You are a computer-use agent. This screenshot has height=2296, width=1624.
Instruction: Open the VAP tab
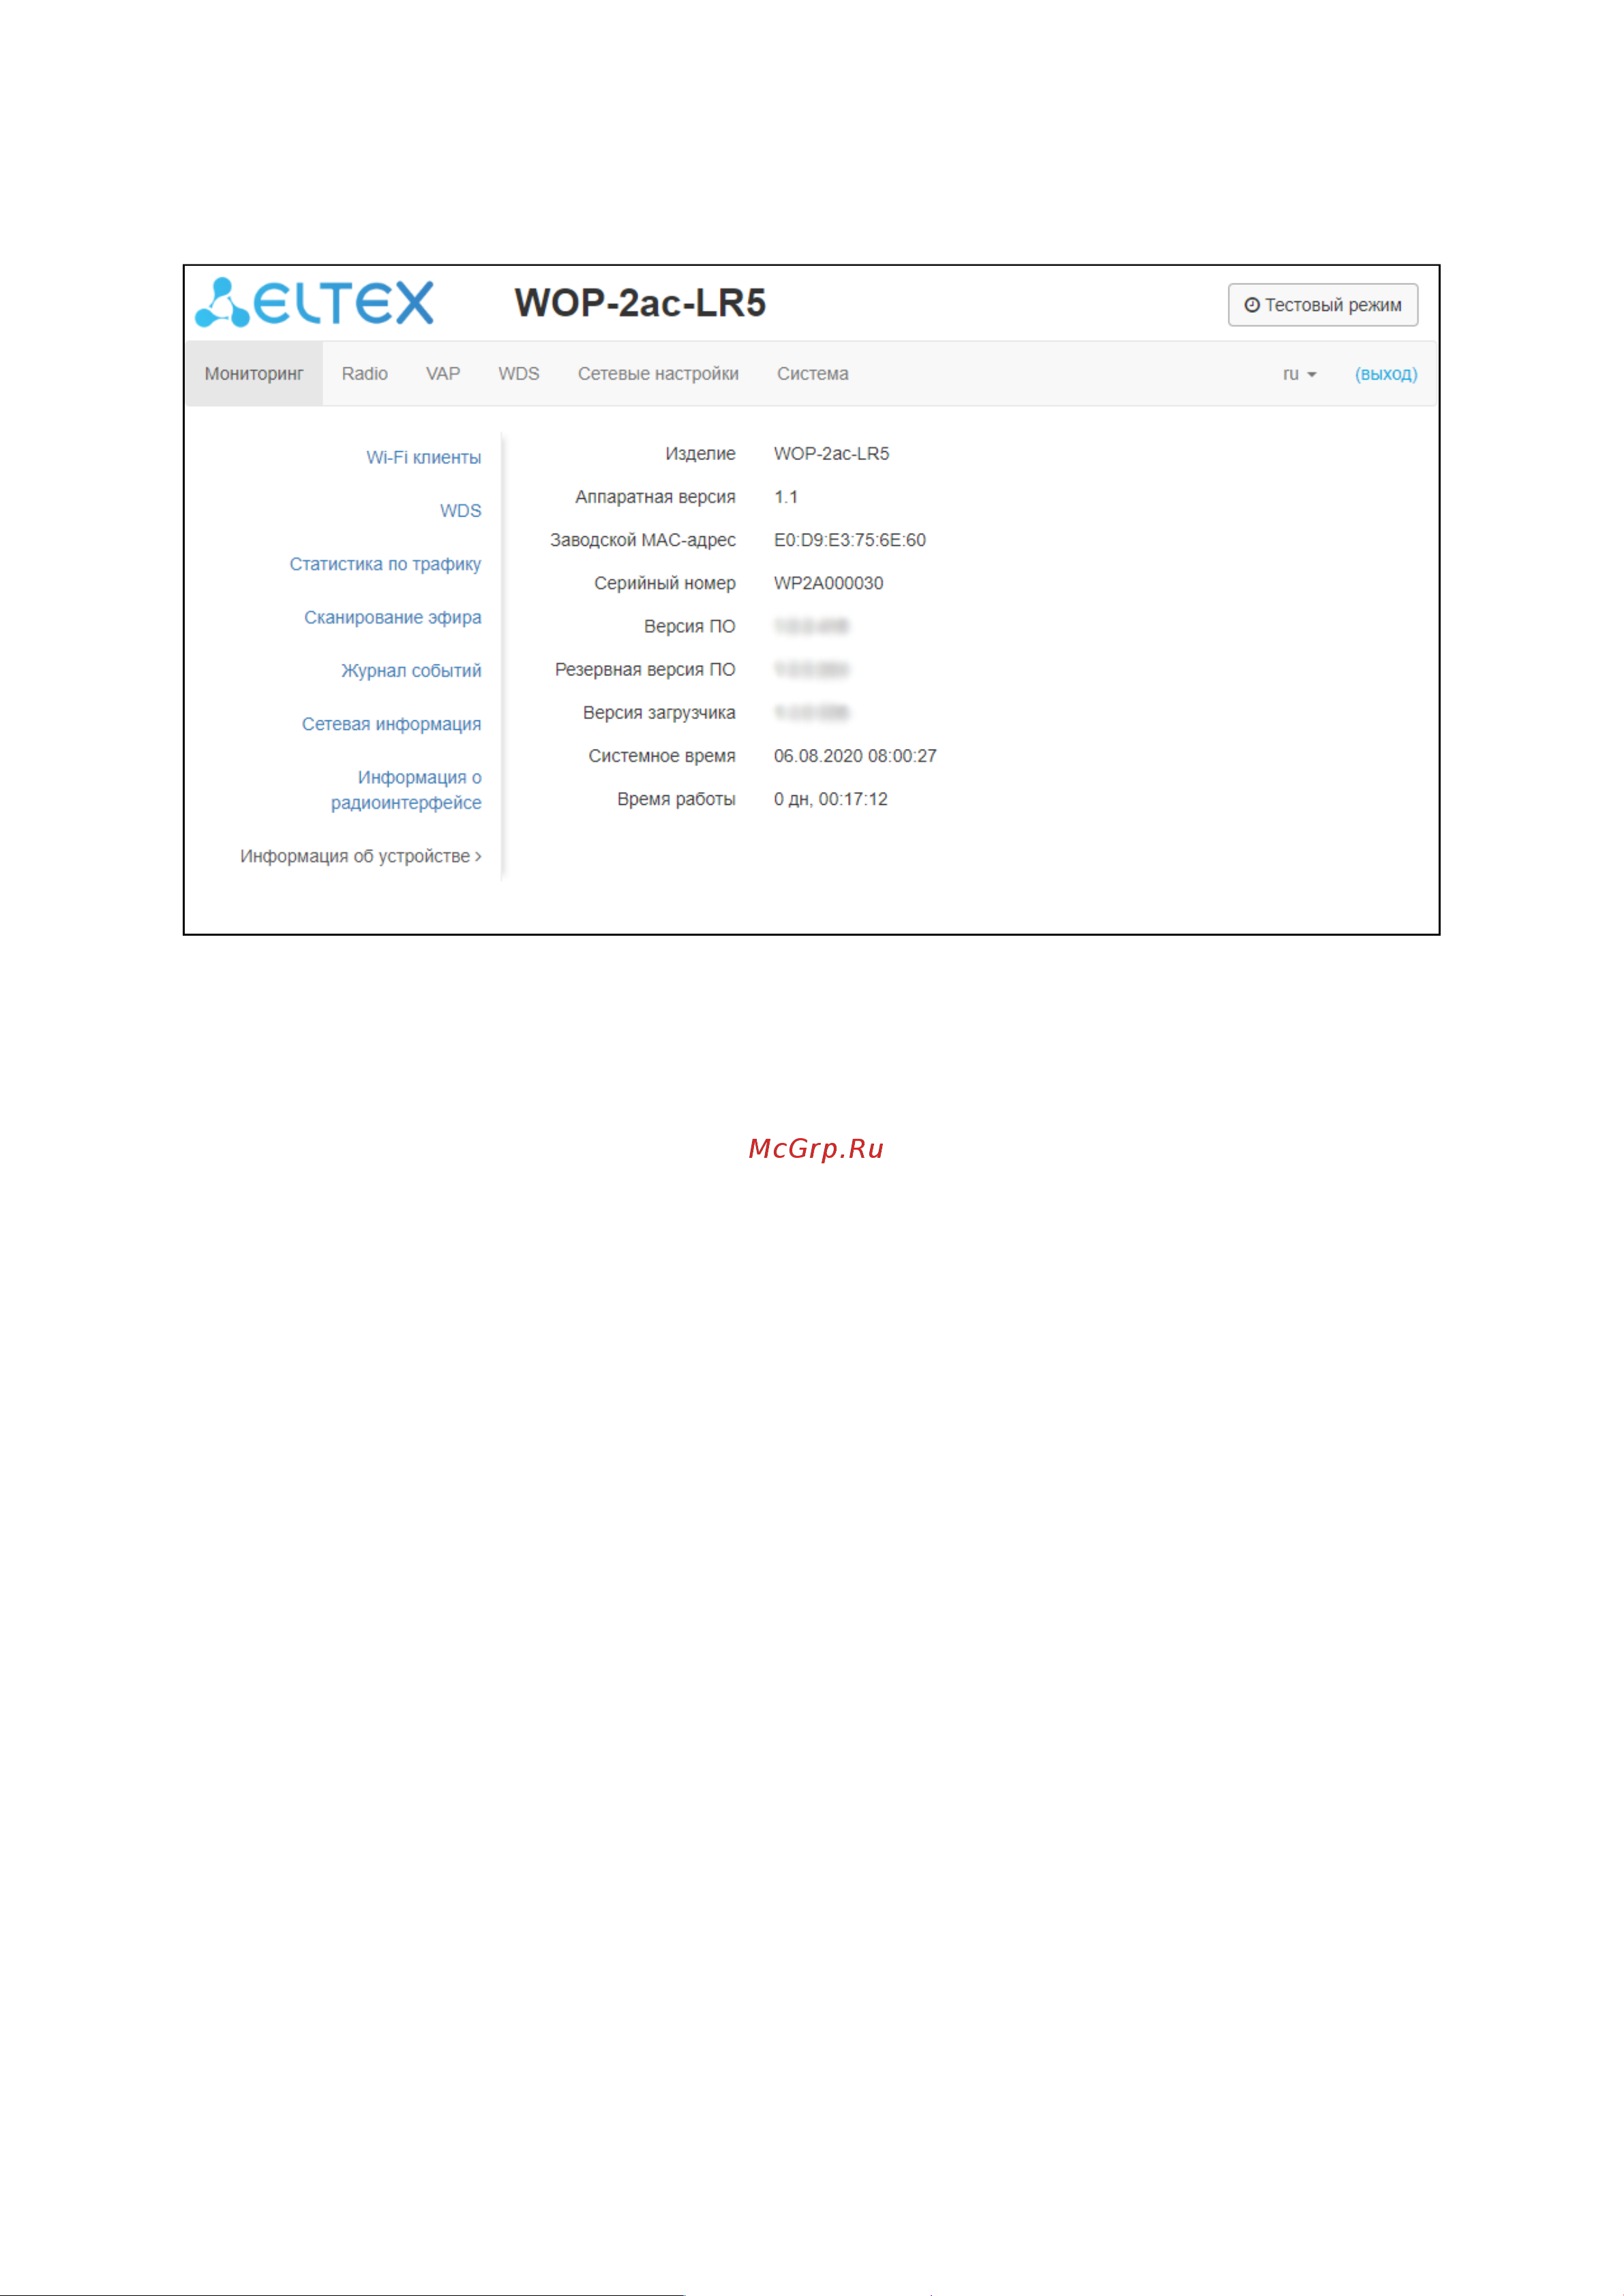pos(443,374)
